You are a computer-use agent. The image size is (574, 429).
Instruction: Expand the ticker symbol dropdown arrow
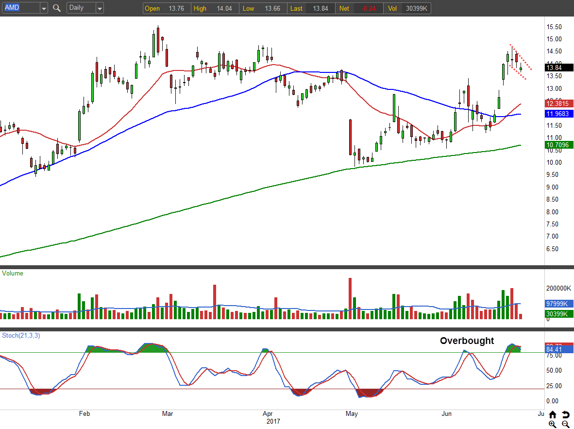(x=44, y=8)
